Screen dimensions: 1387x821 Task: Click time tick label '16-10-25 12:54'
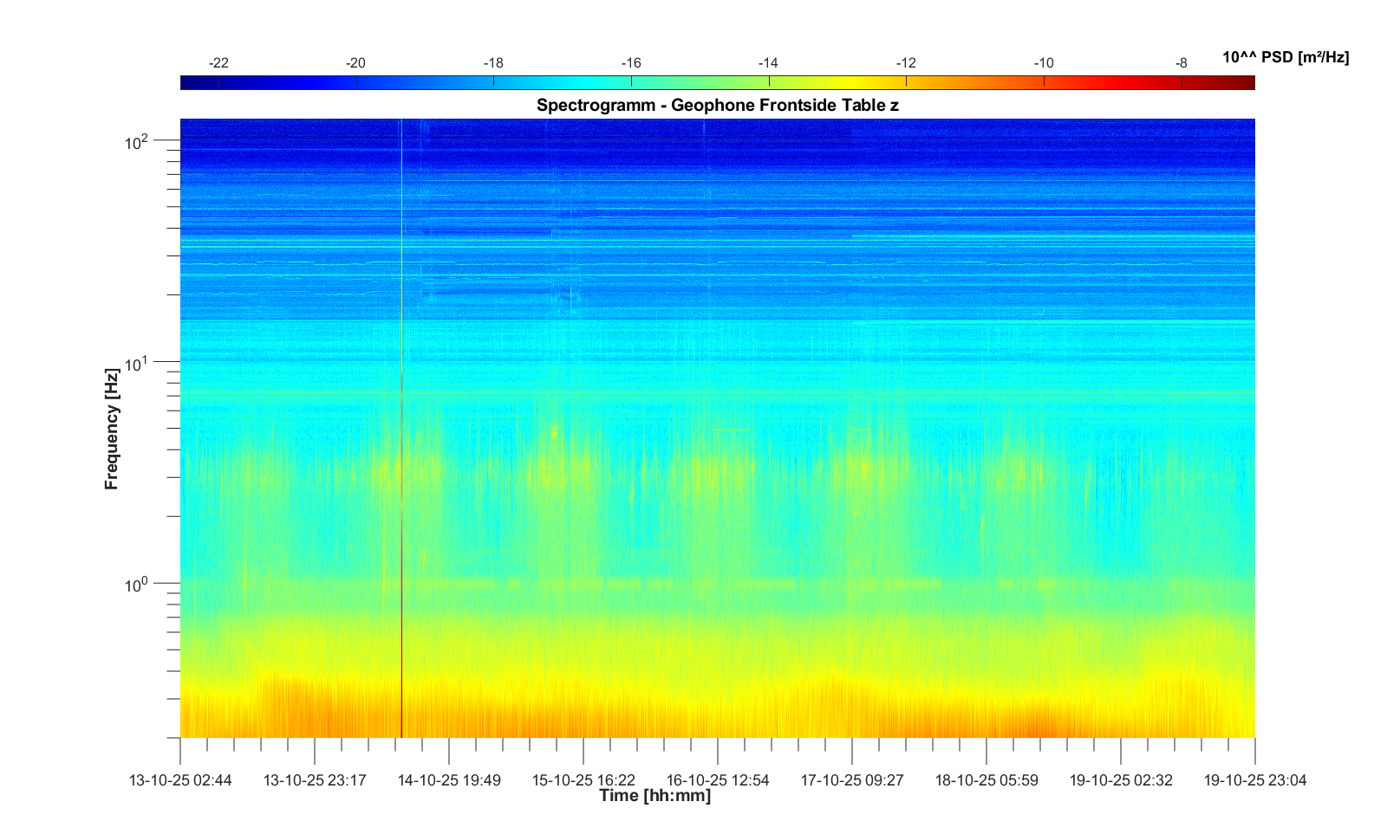[718, 780]
